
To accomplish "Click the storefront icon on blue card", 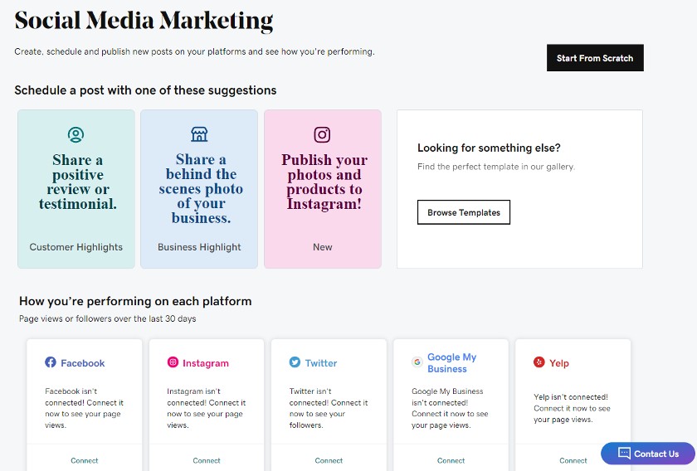I will pyautogui.click(x=199, y=134).
